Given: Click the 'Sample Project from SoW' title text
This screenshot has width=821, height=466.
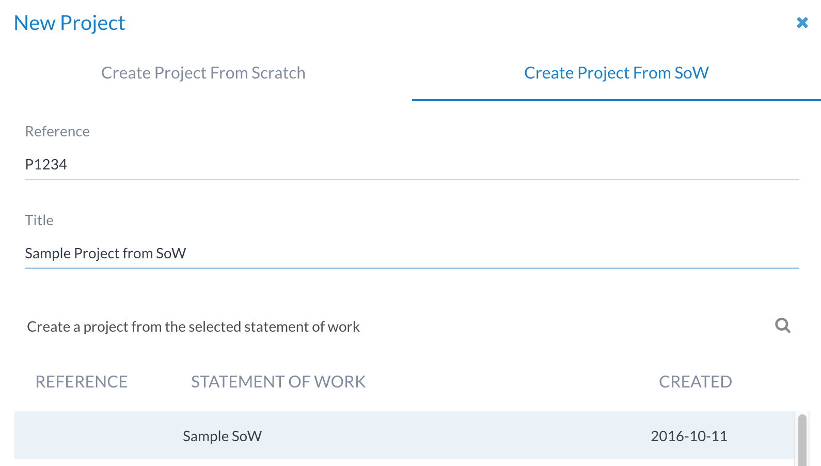Looking at the screenshot, I should click(x=105, y=253).
